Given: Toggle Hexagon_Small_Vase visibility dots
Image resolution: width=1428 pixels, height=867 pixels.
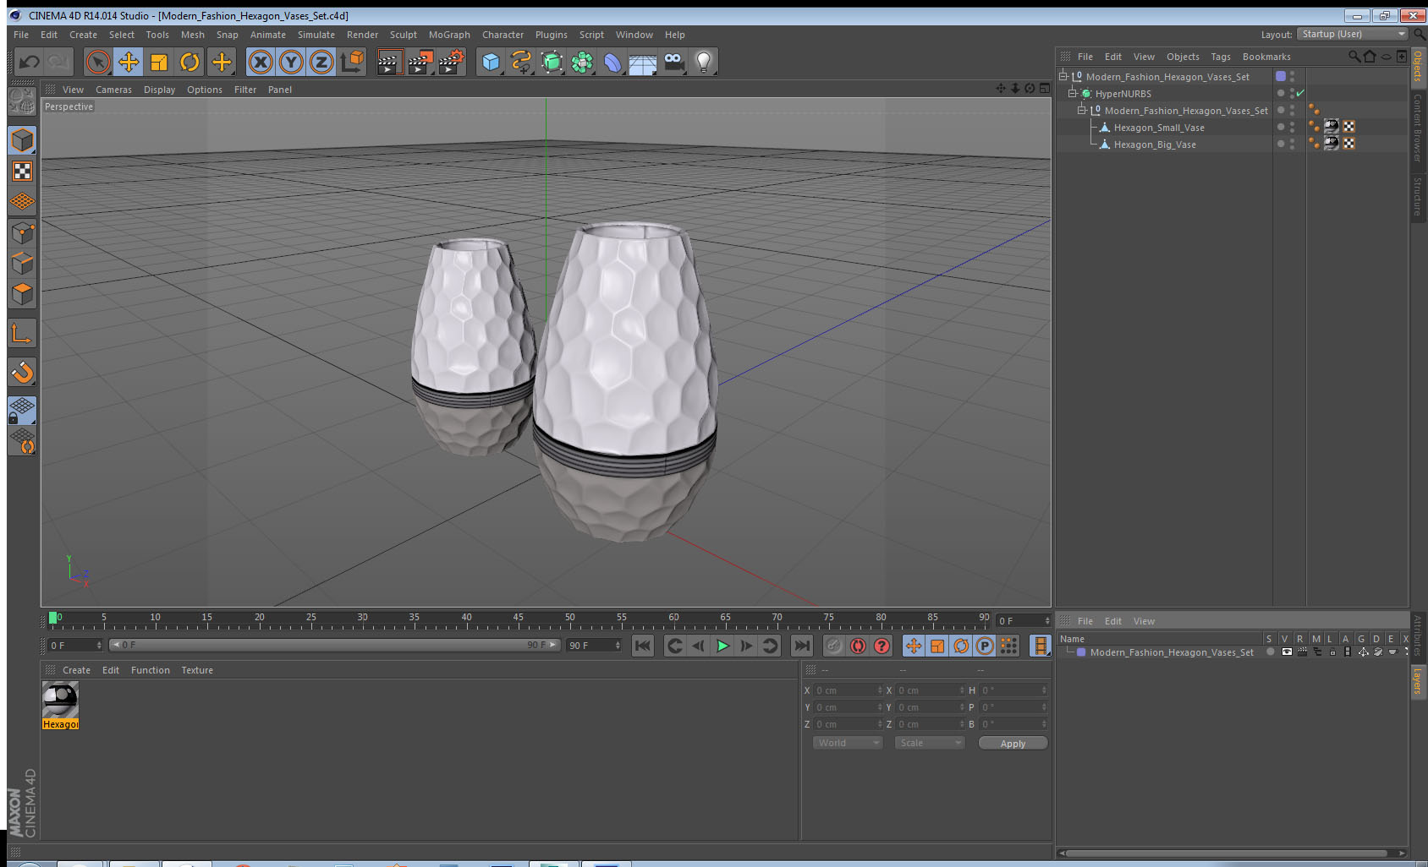Looking at the screenshot, I should [1292, 127].
